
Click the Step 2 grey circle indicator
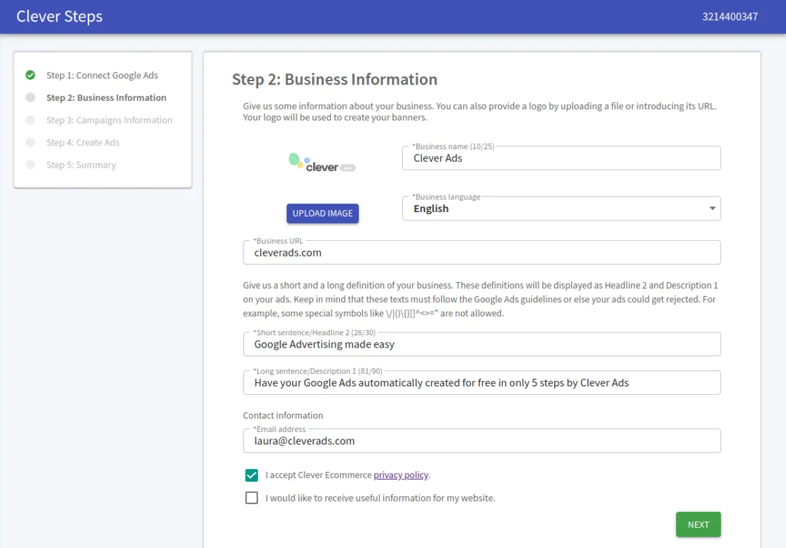click(x=30, y=98)
